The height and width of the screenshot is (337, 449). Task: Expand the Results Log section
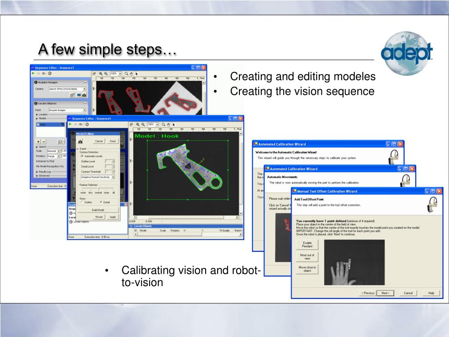(x=37, y=172)
